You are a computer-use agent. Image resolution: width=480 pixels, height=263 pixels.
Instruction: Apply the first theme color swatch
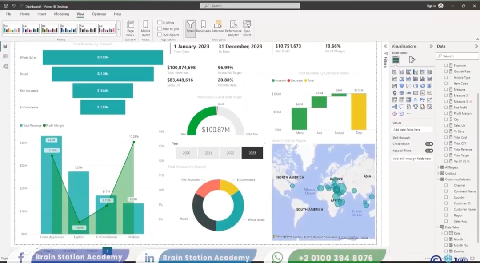12,29
